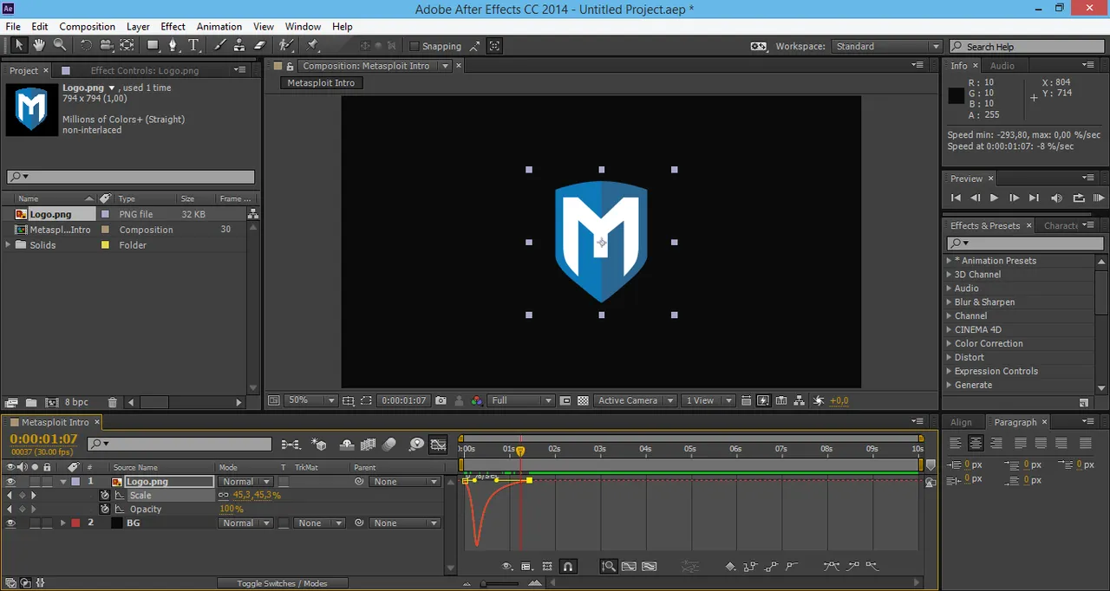Expand the BG layer properties
This screenshot has width=1110, height=591.
(62, 523)
